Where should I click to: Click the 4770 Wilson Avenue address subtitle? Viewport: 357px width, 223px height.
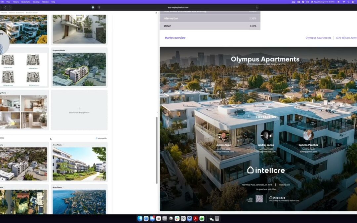(266, 64)
